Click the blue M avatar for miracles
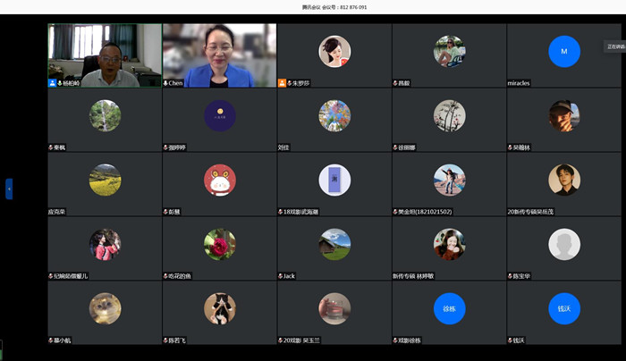 (563, 52)
